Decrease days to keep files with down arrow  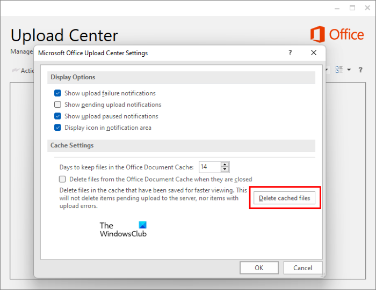225,169
